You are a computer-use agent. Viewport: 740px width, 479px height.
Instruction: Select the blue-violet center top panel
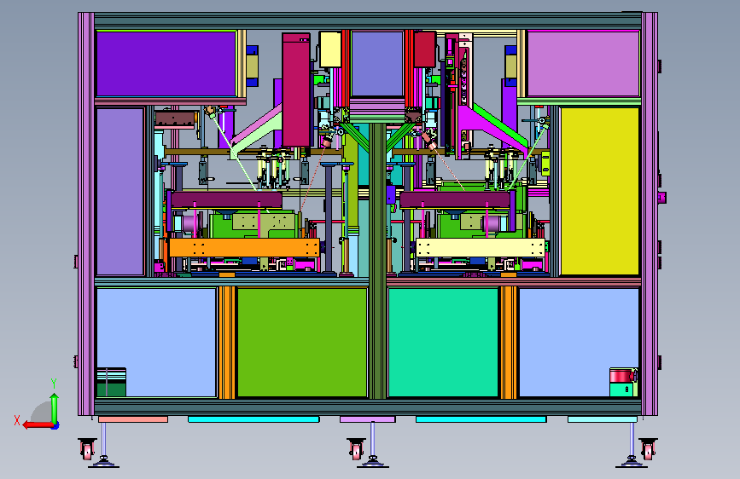click(377, 64)
